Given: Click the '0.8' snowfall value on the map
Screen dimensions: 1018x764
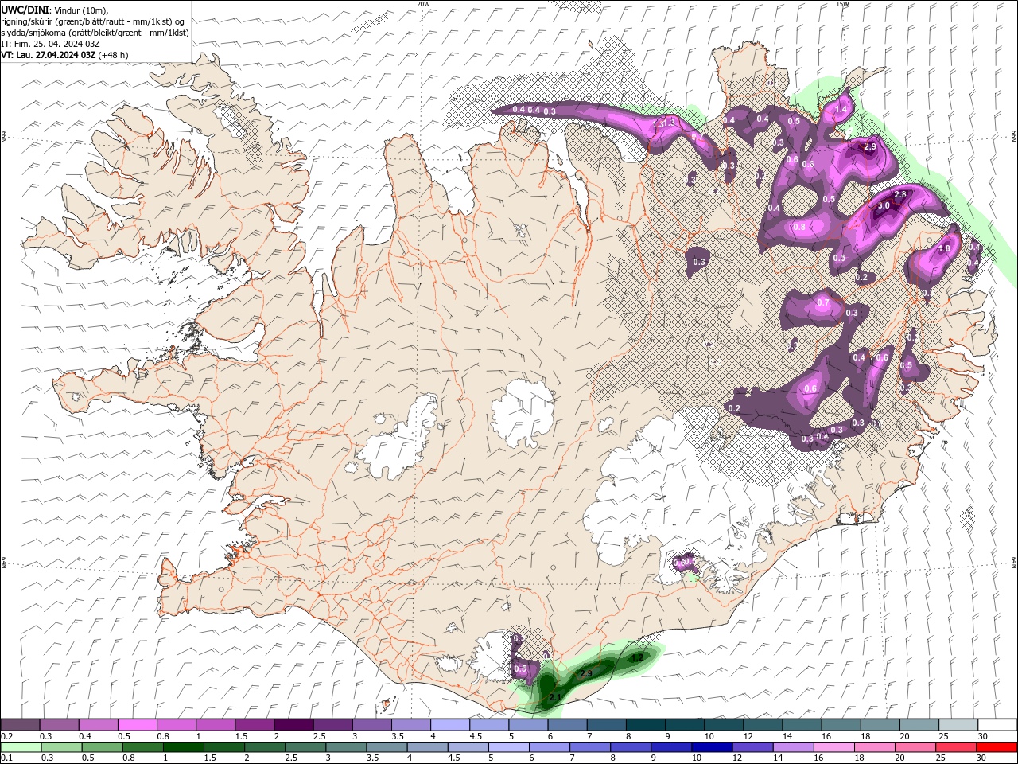Looking at the screenshot, I should [799, 227].
